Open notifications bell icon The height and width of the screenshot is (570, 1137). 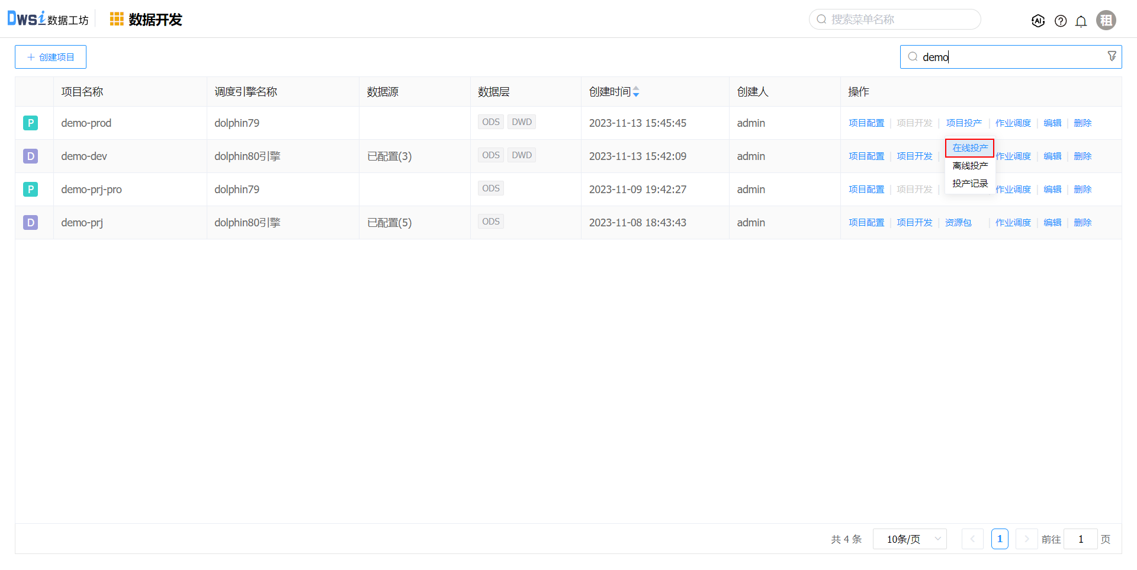click(x=1081, y=21)
